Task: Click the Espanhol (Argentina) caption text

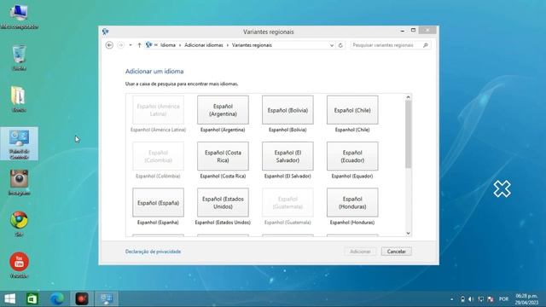Action: pos(223,130)
